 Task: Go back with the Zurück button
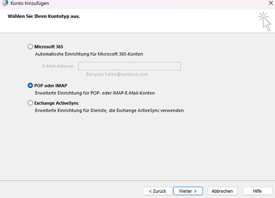pyautogui.click(x=157, y=191)
